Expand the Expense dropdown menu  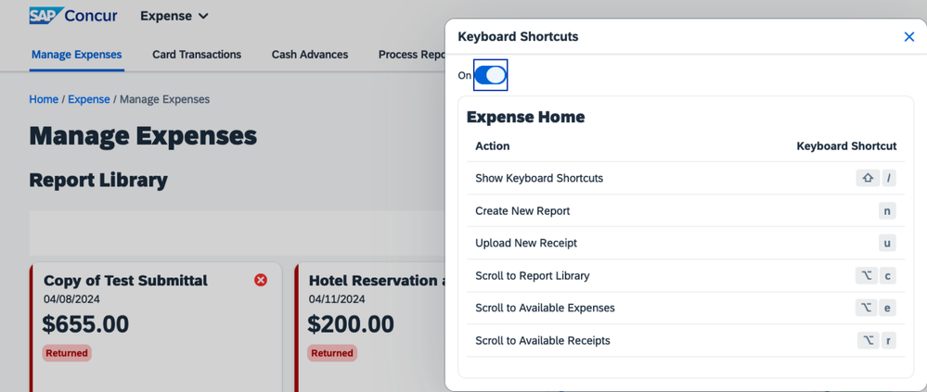pos(174,16)
